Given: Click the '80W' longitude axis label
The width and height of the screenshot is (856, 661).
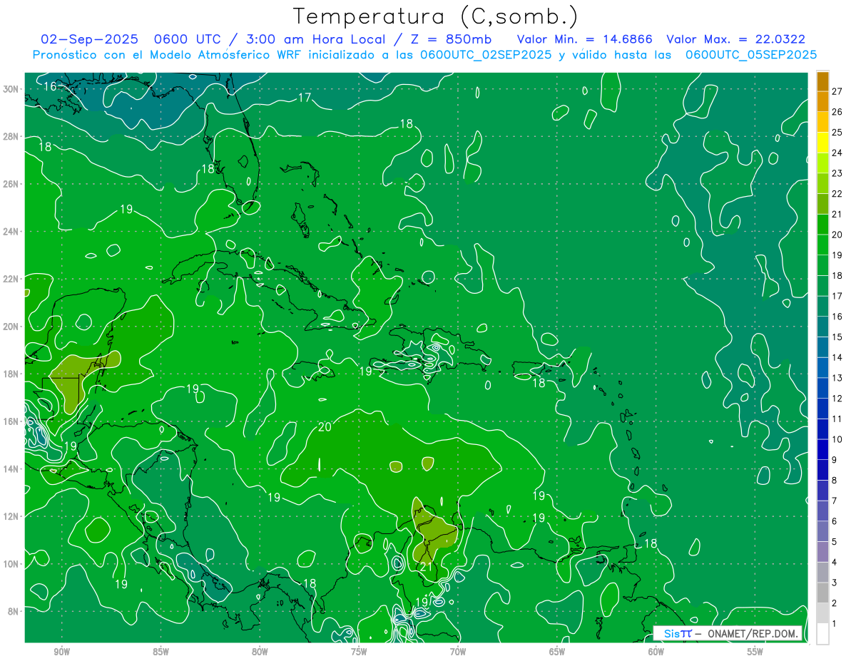Looking at the screenshot, I should tap(260, 652).
